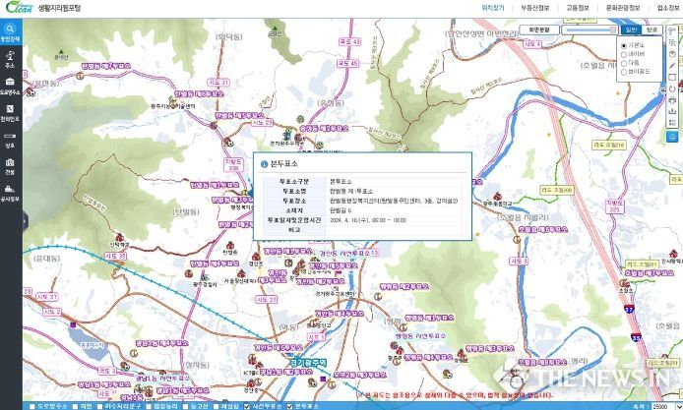Image resolution: width=683 pixels, height=410 pixels.
Task: Click the 탄벌길 6 address in popup
Action: click(341, 210)
